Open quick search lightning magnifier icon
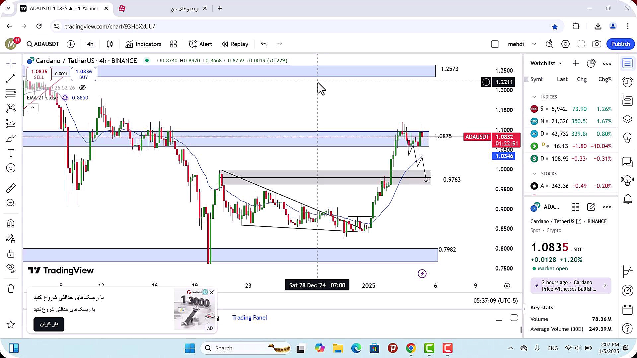 [x=549, y=44]
